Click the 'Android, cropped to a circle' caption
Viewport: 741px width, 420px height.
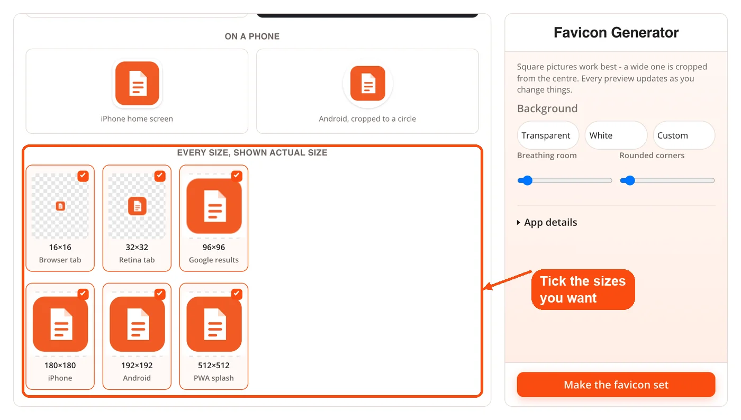click(x=367, y=118)
